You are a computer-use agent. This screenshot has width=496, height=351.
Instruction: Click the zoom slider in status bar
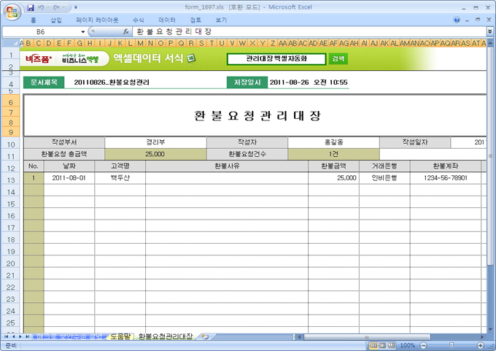click(x=449, y=345)
